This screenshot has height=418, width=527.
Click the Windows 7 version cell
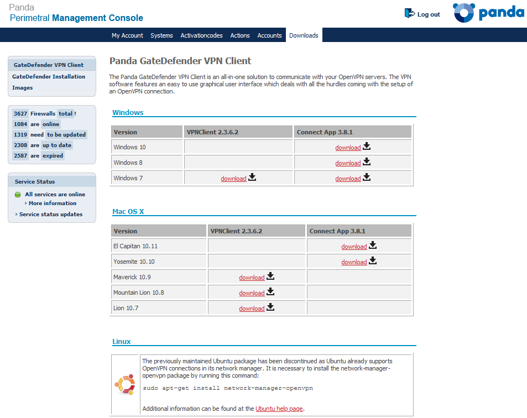point(147,178)
